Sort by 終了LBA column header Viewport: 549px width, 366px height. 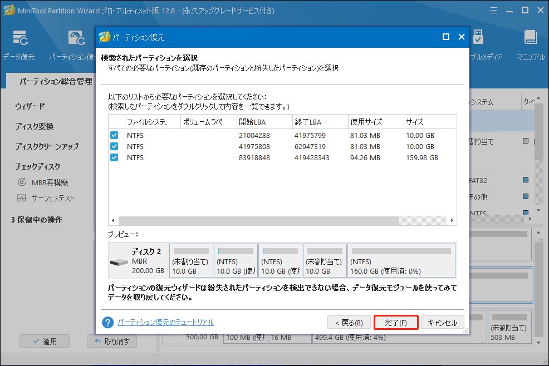(320, 122)
